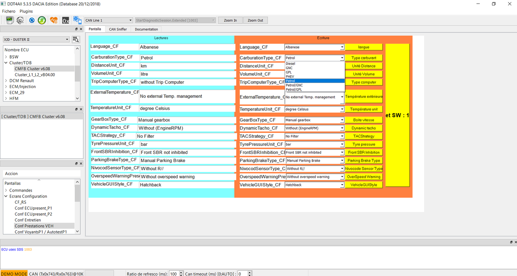Click the Type carburant button
Viewport: 517px width, 276px height.
coord(364,58)
